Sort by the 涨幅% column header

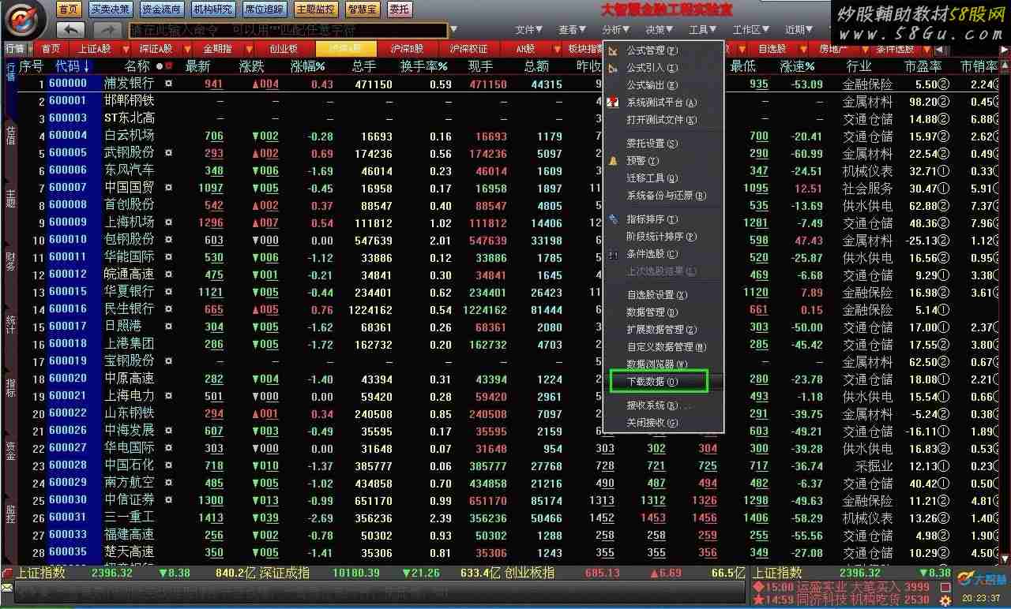308,66
